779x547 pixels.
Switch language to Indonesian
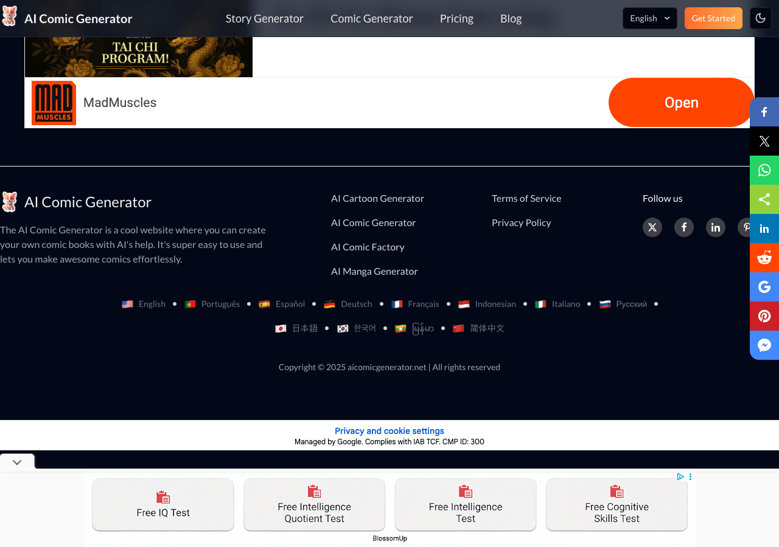495,304
